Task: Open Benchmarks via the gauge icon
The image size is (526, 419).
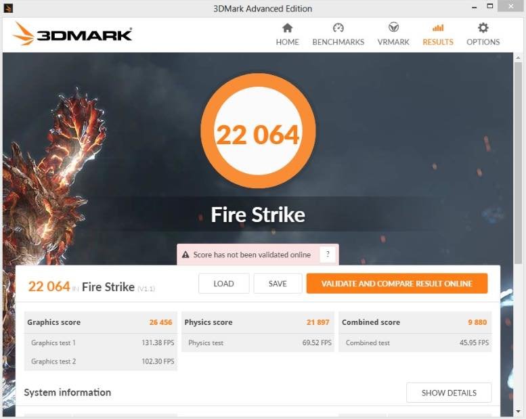Action: (338, 28)
